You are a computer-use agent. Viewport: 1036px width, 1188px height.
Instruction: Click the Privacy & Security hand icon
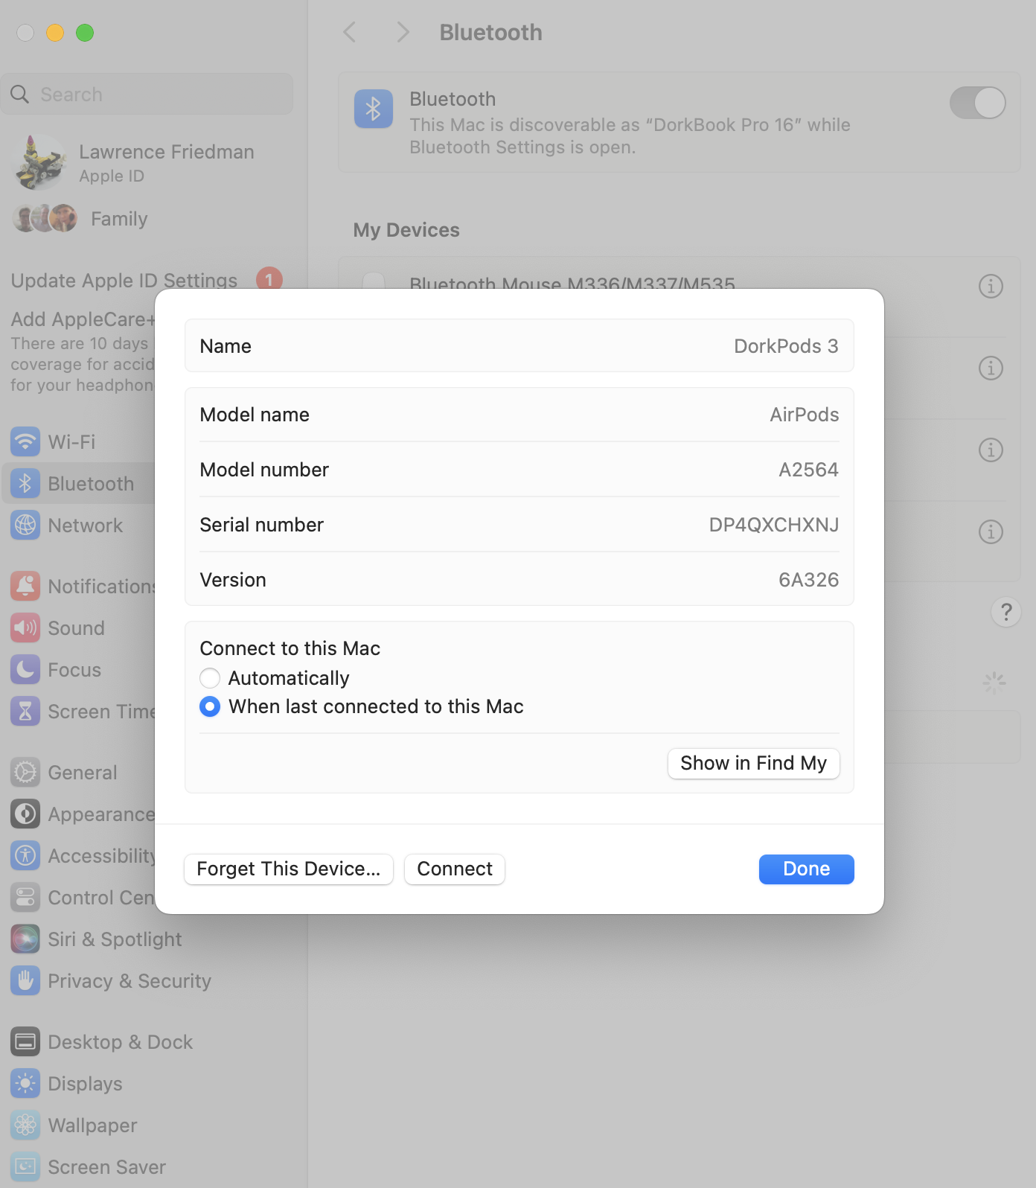click(x=25, y=980)
